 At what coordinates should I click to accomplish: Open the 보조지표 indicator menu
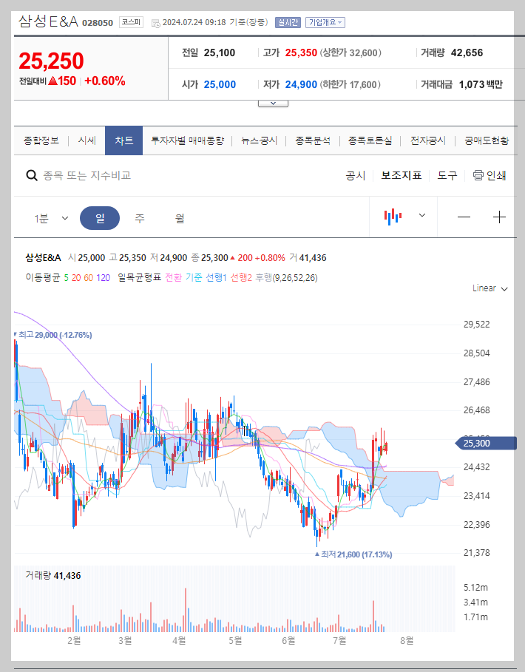[x=400, y=175]
